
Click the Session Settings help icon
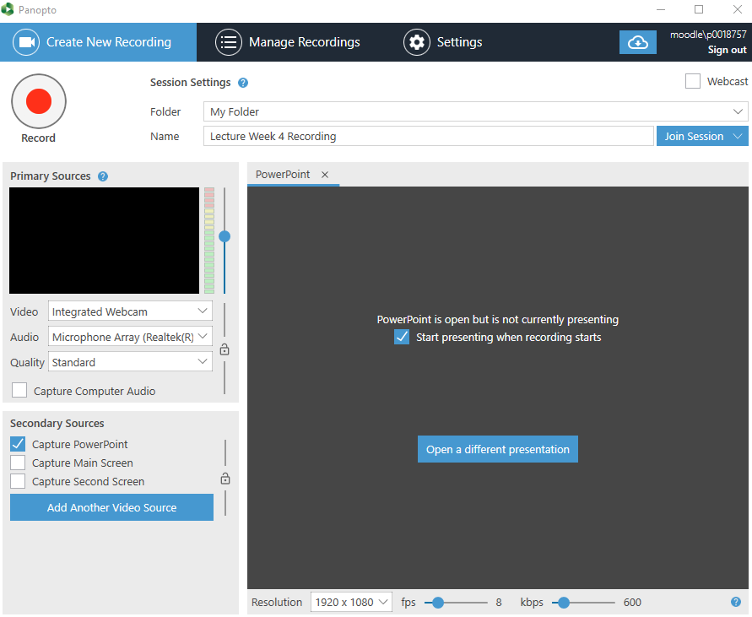point(243,82)
